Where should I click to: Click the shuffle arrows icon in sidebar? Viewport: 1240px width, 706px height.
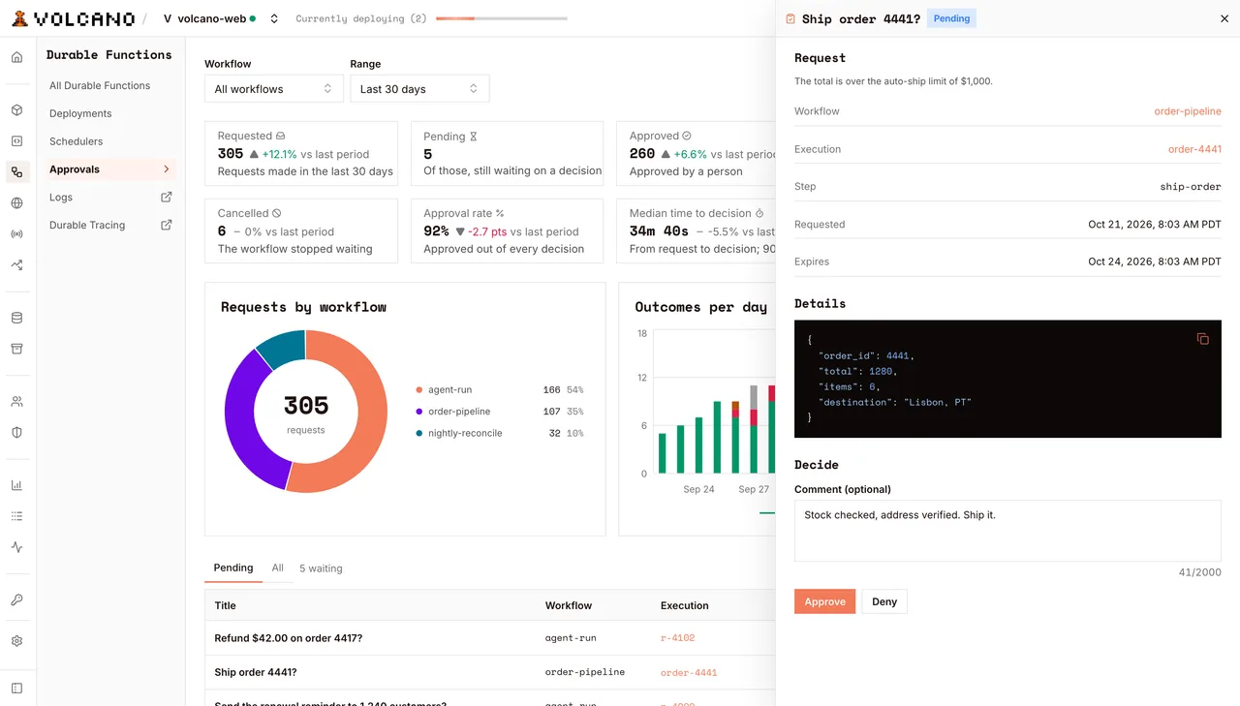point(16,265)
